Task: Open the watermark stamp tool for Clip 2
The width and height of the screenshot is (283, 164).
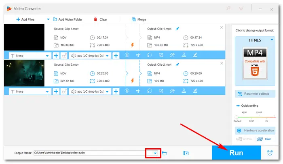Action: click(x=184, y=91)
